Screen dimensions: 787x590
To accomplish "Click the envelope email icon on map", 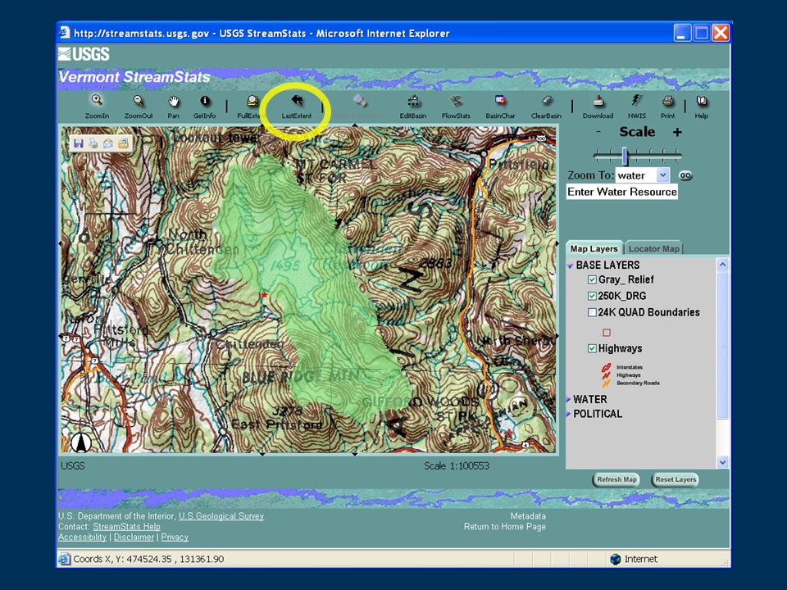I will (x=108, y=143).
